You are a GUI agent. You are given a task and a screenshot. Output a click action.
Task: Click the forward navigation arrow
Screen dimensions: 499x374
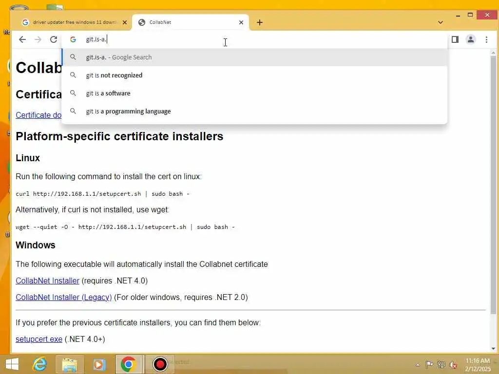pyautogui.click(x=38, y=39)
